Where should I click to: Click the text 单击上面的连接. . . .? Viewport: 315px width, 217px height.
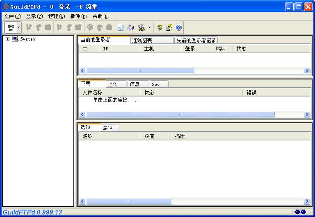coord(110,99)
